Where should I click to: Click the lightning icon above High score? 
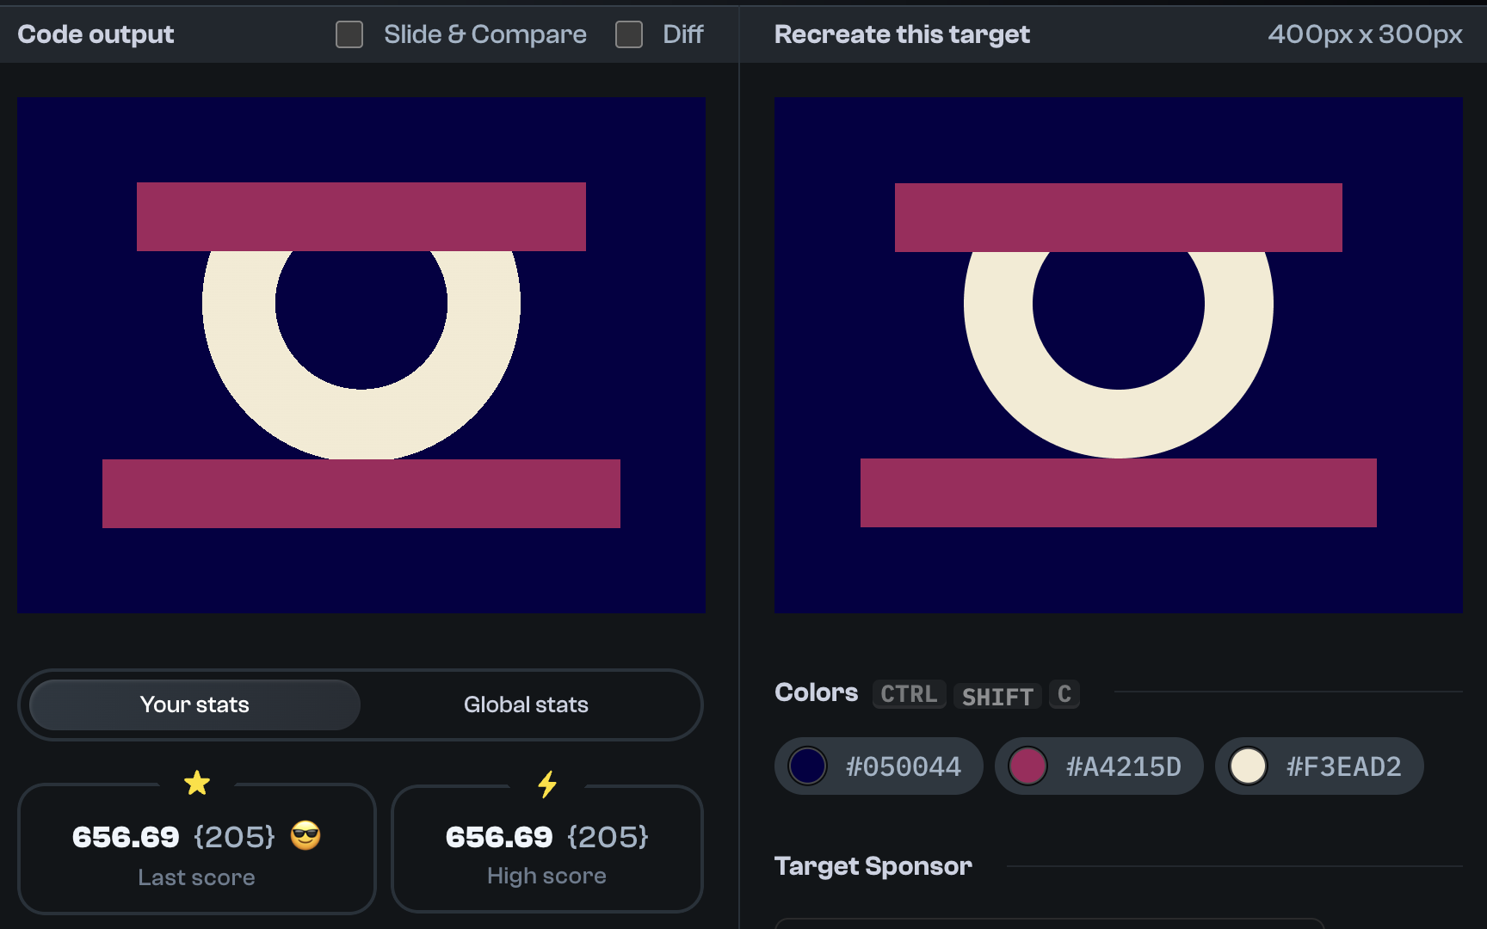546,783
